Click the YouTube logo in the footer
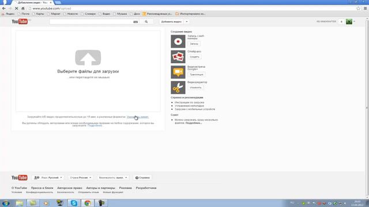The image size is (369, 207). tap(20, 178)
